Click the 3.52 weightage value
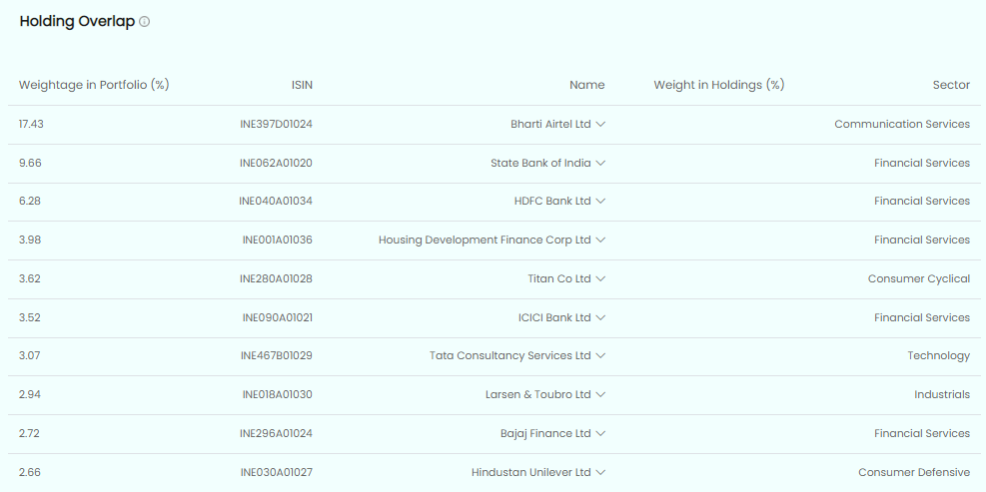 [x=30, y=318]
